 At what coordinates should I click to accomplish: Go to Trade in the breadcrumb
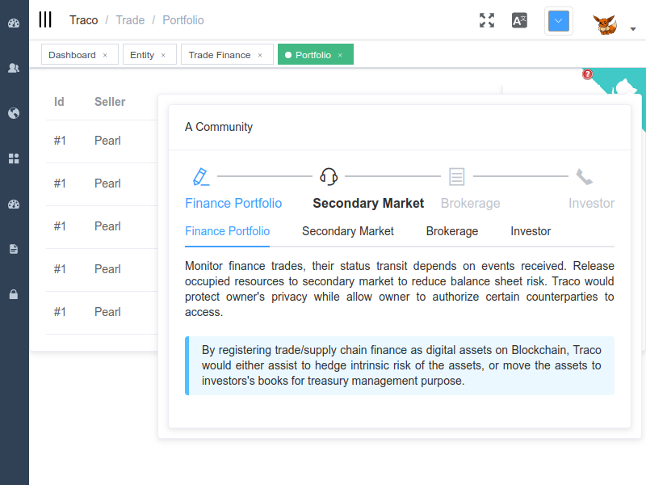(130, 20)
